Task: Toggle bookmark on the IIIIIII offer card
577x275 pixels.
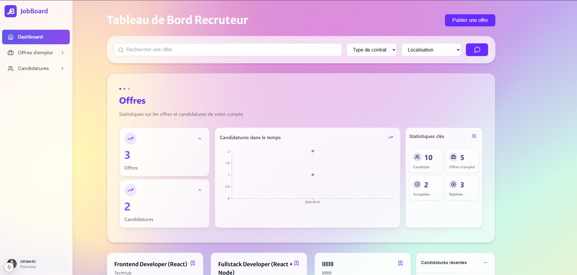Action: [x=400, y=263]
